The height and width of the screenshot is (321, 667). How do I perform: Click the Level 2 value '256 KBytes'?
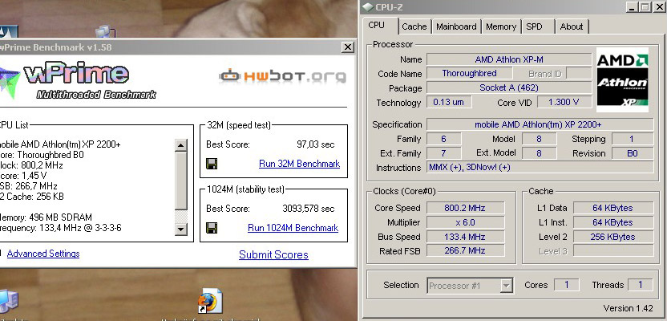612,237
